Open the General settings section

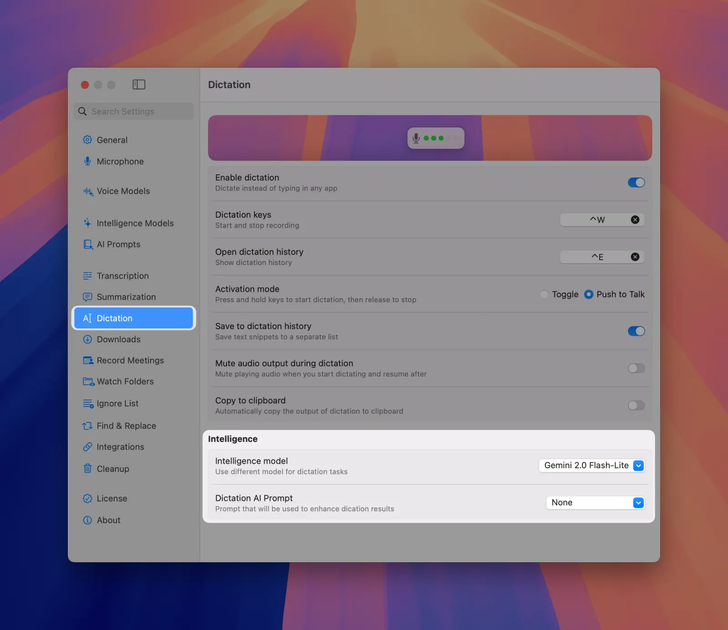point(134,140)
